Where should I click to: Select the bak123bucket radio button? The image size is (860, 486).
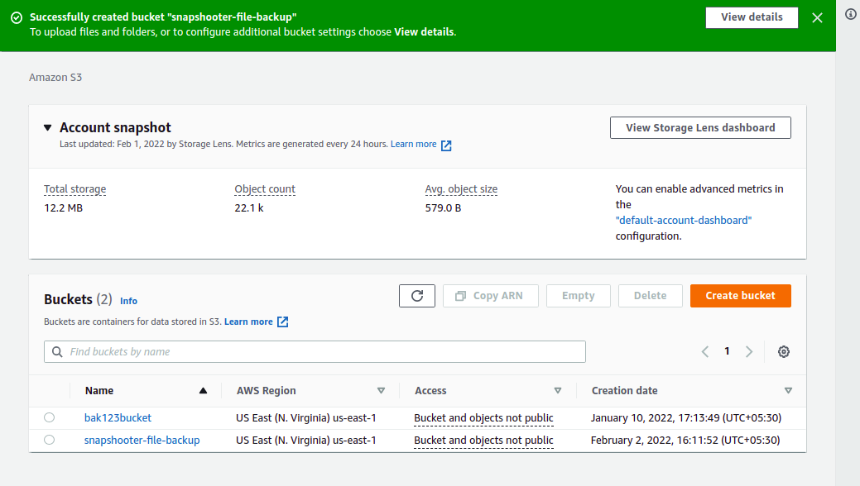tap(50, 417)
